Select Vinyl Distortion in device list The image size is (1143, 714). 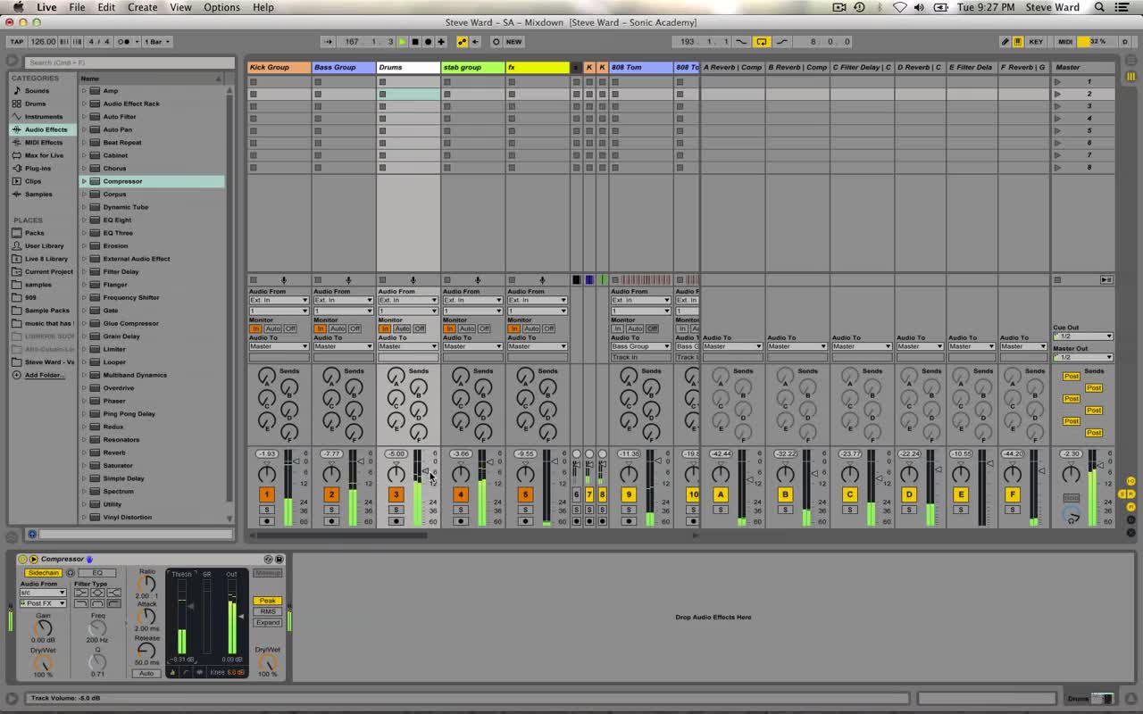pyautogui.click(x=127, y=517)
